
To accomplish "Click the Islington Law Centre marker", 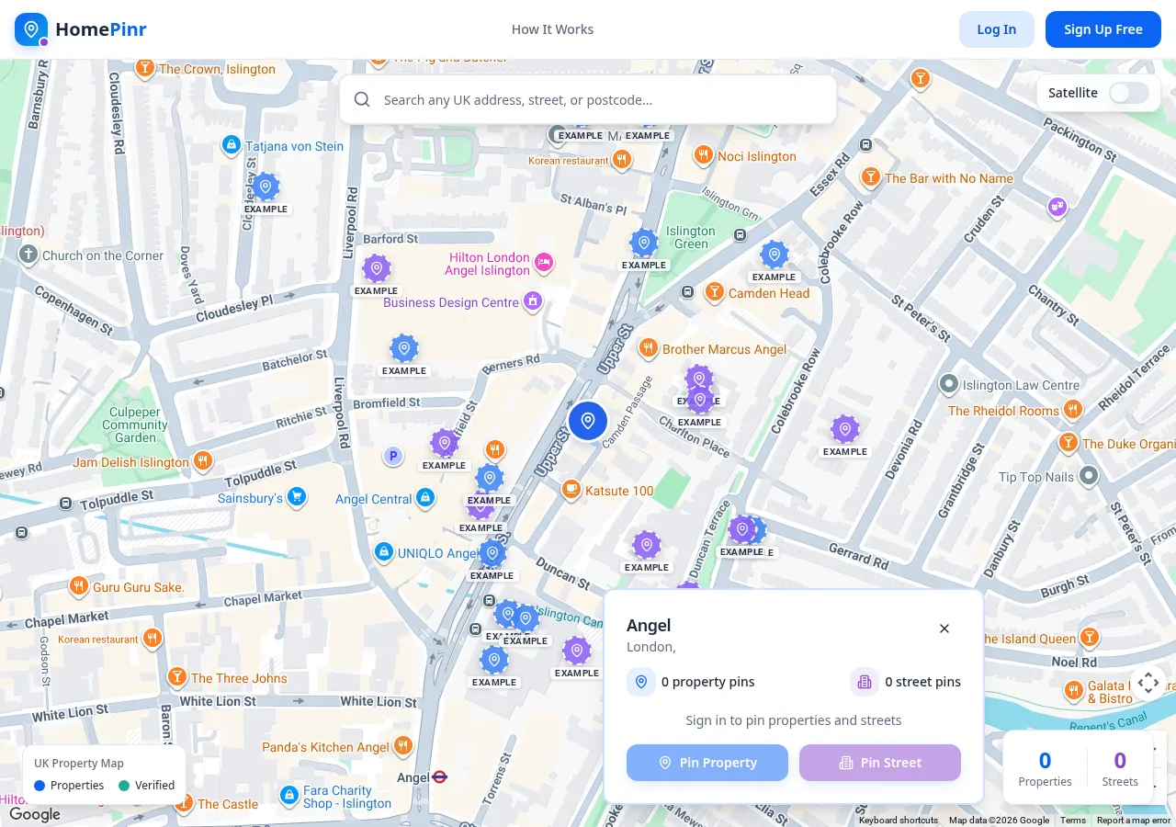I will tap(949, 384).
